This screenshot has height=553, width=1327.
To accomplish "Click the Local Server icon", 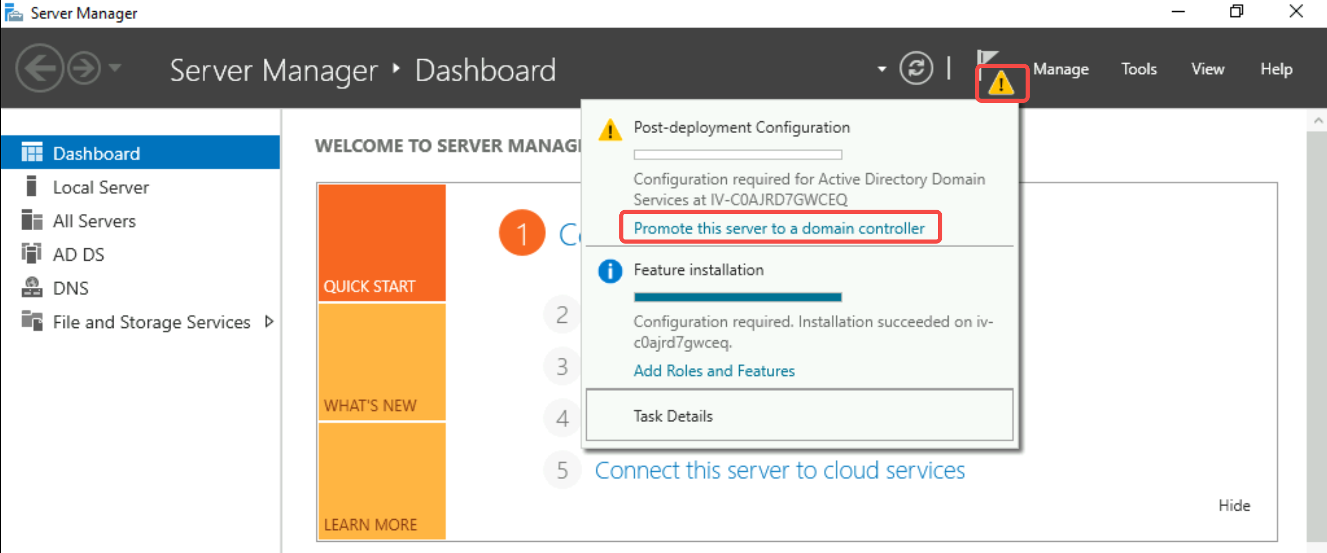I will click(31, 186).
